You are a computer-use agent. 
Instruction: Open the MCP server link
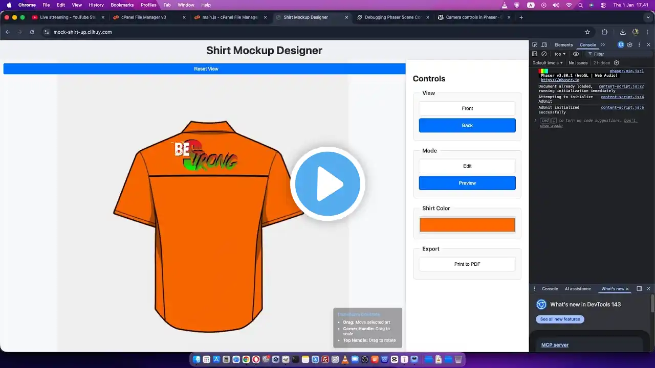[555, 345]
